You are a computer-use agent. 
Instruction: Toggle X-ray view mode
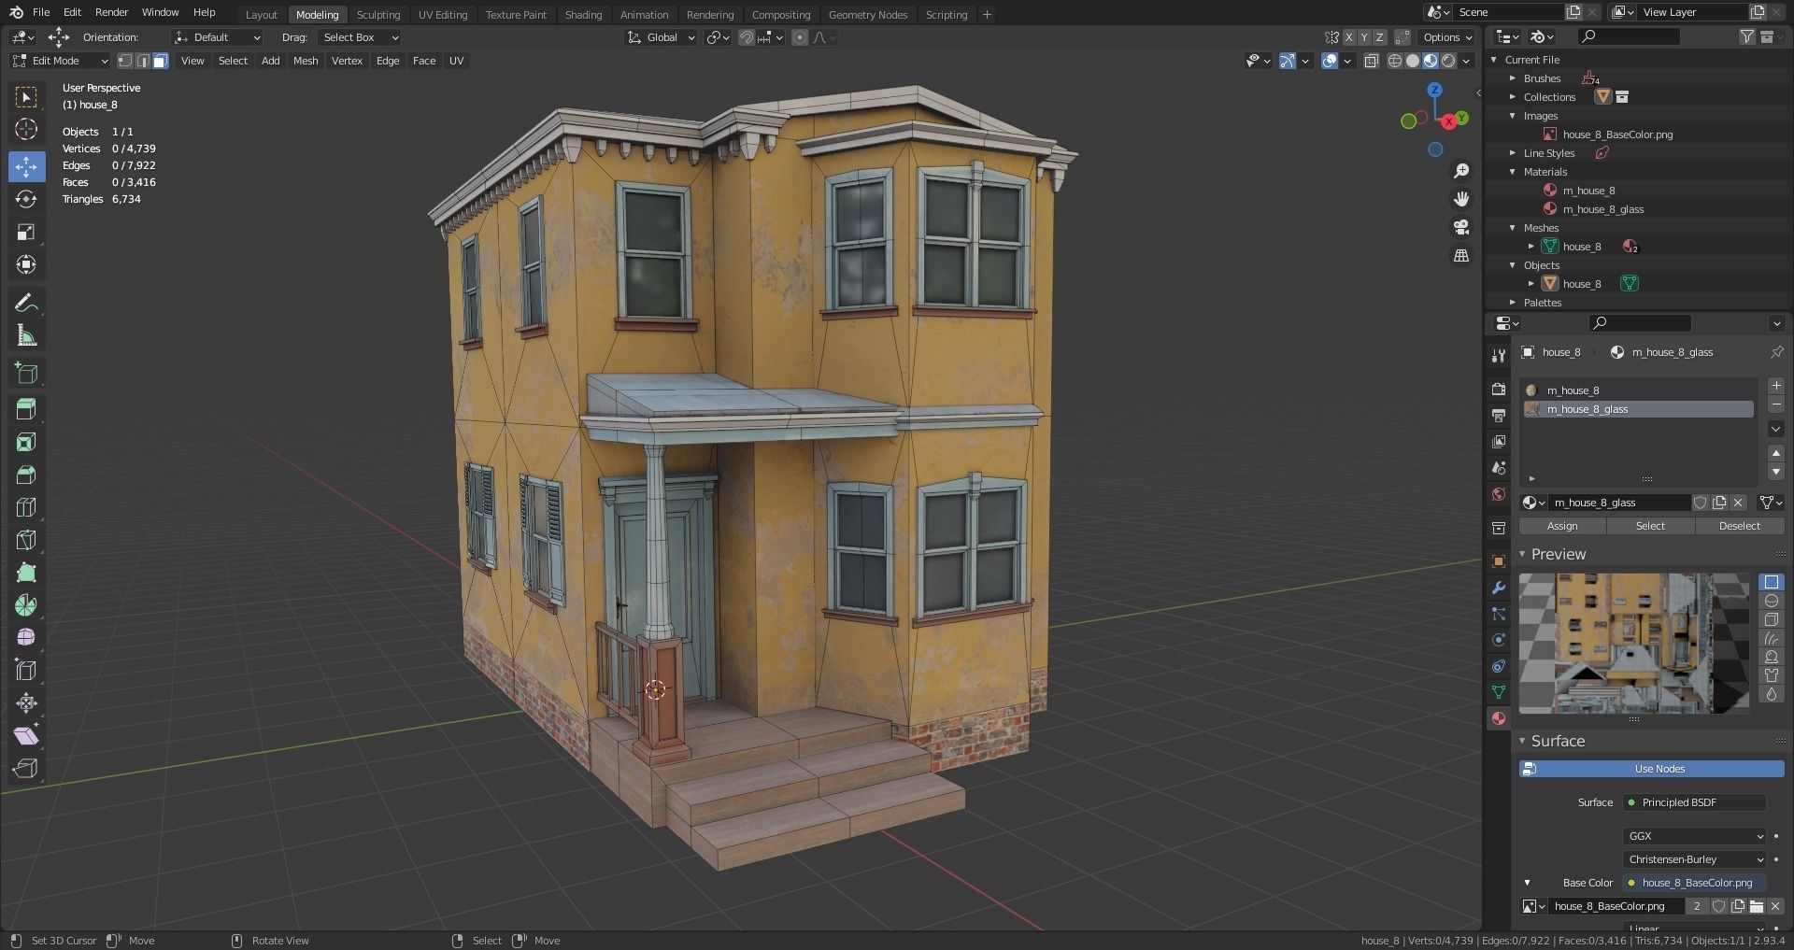point(1371,61)
